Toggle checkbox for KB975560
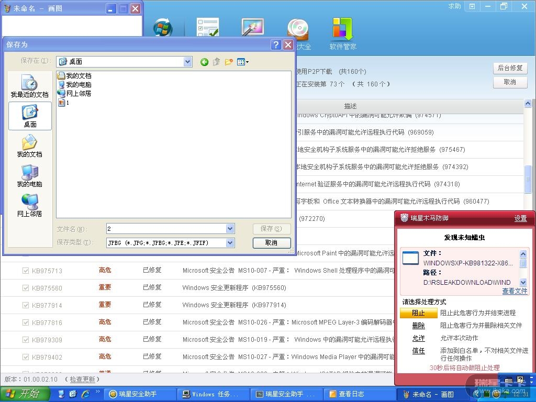536x402 pixels. [x=25, y=288]
